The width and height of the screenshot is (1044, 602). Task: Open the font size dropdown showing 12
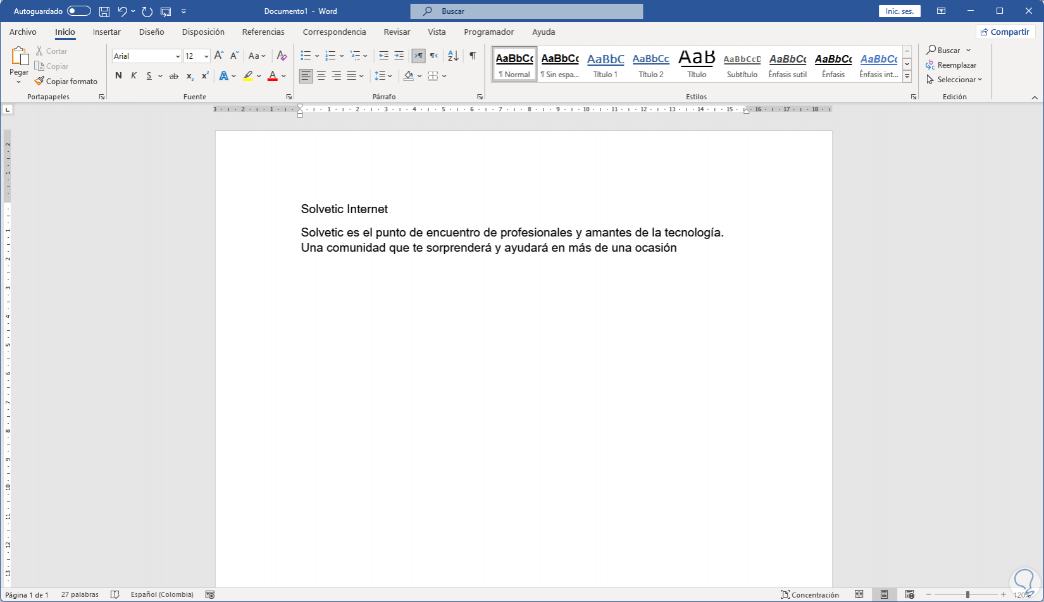point(206,56)
